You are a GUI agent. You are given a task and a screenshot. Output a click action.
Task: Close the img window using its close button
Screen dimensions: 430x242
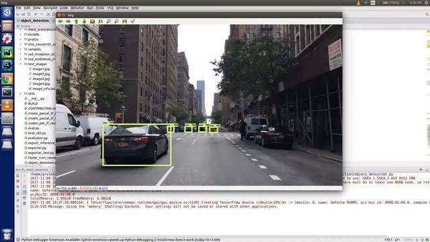pos(59,15)
